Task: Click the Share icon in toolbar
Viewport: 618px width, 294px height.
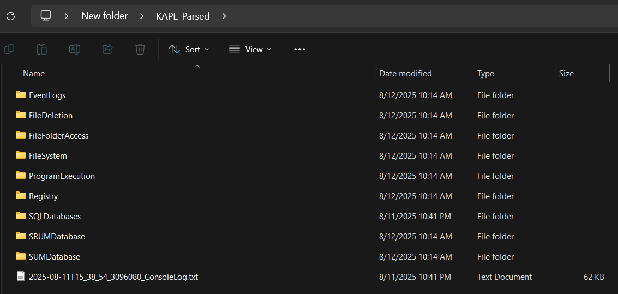Action: 107,49
